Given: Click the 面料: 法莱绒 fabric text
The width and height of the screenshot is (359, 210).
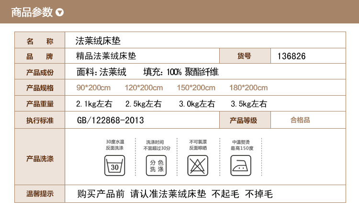Looking at the screenshot, I should (x=101, y=72).
